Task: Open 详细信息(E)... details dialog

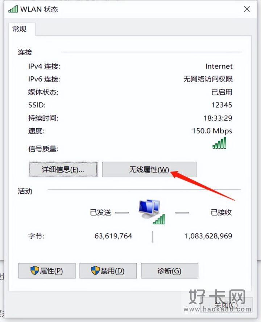Action: click(x=63, y=169)
